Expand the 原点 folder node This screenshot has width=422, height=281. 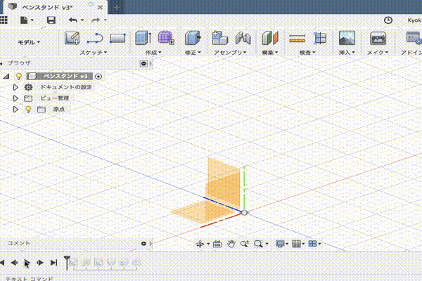[x=15, y=109]
